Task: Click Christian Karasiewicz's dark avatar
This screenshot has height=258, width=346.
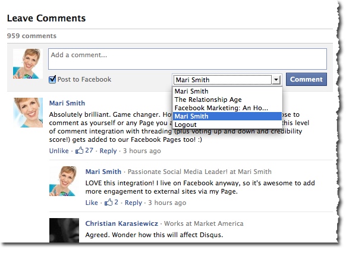Action: tap(64, 230)
